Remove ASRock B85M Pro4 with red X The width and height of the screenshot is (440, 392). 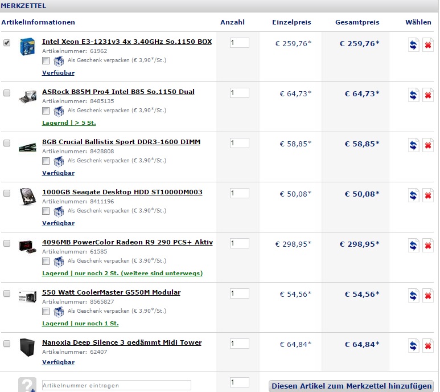(428, 95)
